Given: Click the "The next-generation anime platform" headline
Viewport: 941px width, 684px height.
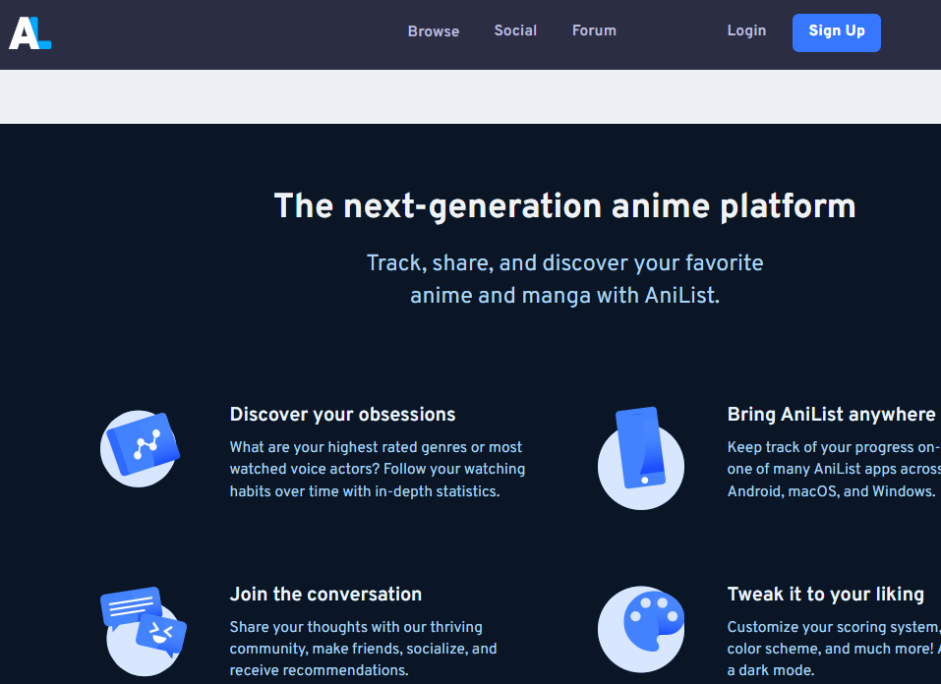Looking at the screenshot, I should click(564, 206).
